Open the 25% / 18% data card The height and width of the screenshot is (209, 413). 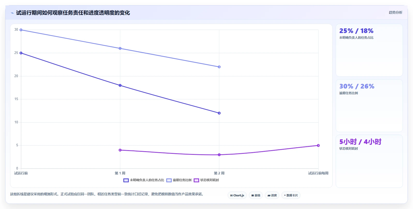click(x=369, y=50)
